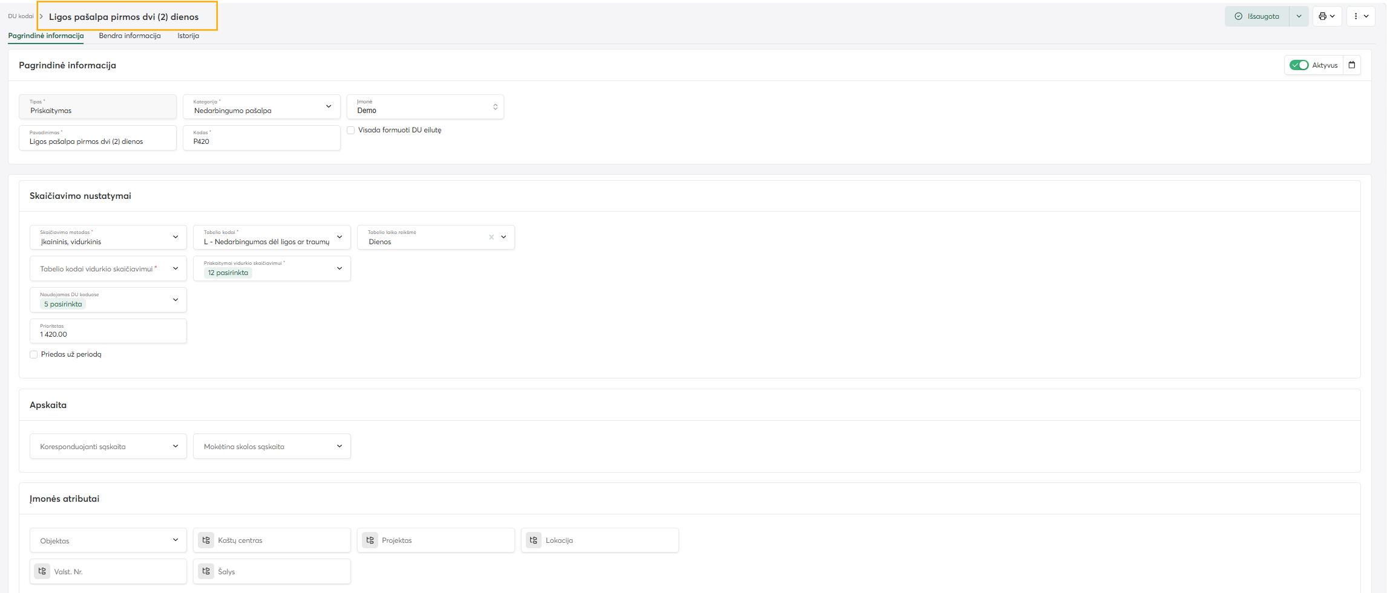
Task: Click the hierarchy icon in Valst. Nr. field
Action: point(42,571)
